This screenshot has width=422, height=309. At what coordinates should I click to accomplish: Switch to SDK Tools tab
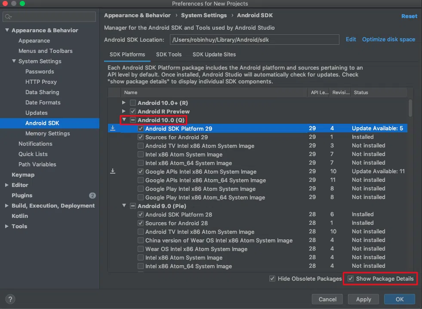169,55
